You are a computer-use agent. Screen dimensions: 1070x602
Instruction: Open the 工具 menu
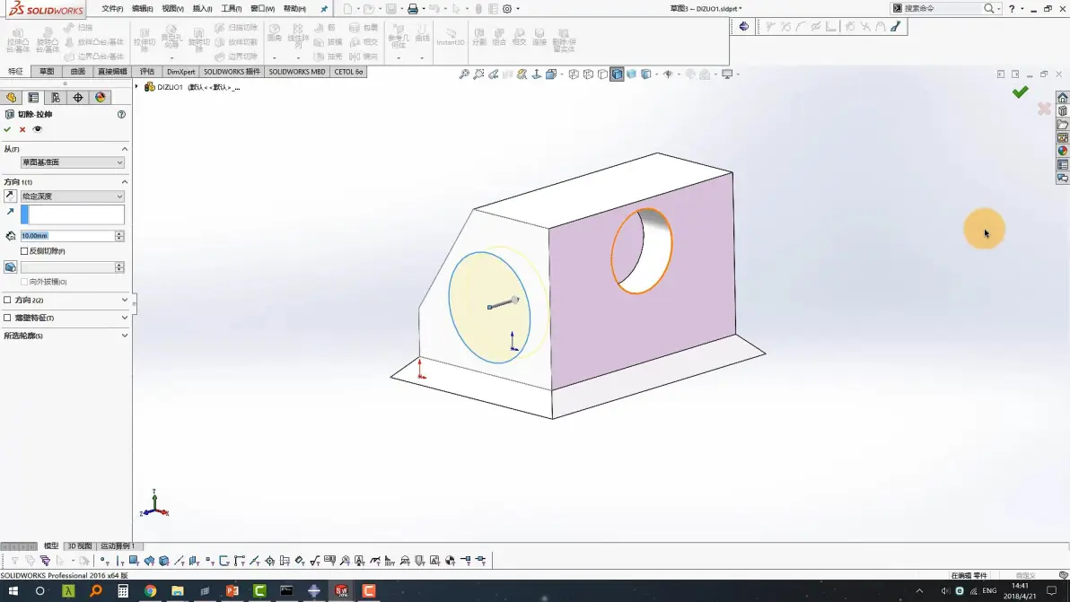[x=232, y=9]
